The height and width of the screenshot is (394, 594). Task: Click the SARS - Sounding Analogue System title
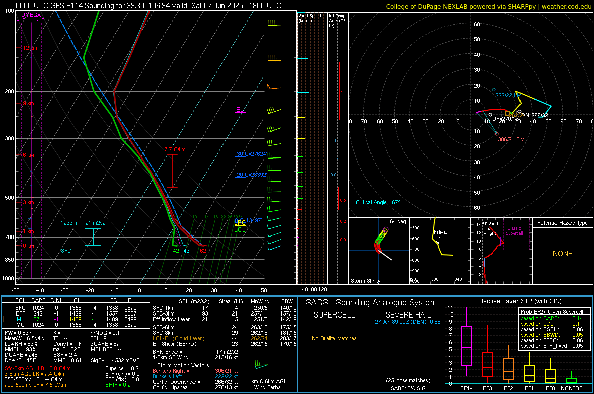point(371,303)
